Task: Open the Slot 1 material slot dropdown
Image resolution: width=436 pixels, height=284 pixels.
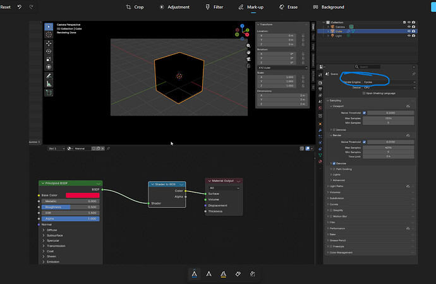Action: 56,148
